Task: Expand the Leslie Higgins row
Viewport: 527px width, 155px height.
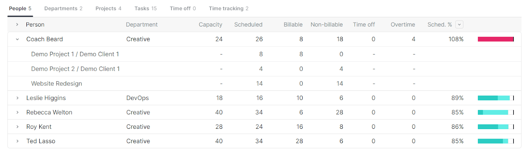Action: click(17, 98)
